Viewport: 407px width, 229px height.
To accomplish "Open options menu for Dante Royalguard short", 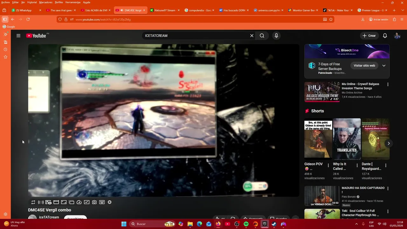I will 386,165.
